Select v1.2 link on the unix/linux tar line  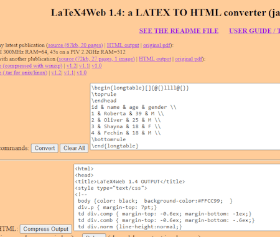tap(56, 73)
